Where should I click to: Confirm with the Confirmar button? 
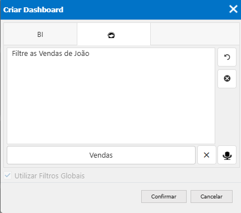click(164, 196)
